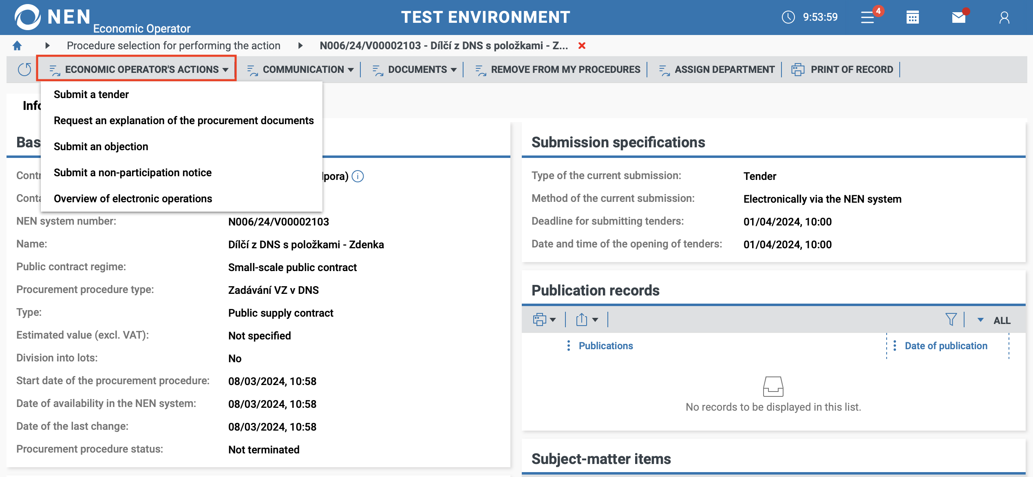This screenshot has width=1033, height=477.
Task: Close the N006/24/V00002103 breadcrumb with red X
Action: tap(582, 46)
